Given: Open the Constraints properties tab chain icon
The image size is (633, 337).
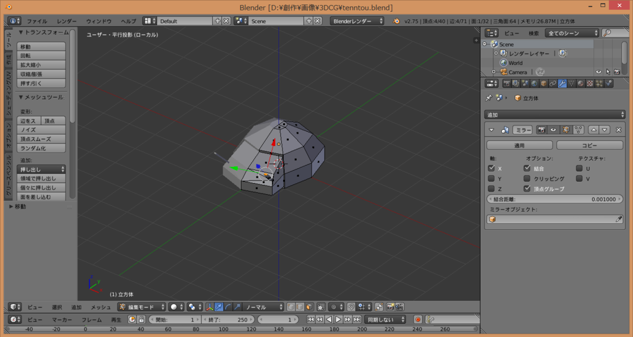Looking at the screenshot, I should pos(553,83).
